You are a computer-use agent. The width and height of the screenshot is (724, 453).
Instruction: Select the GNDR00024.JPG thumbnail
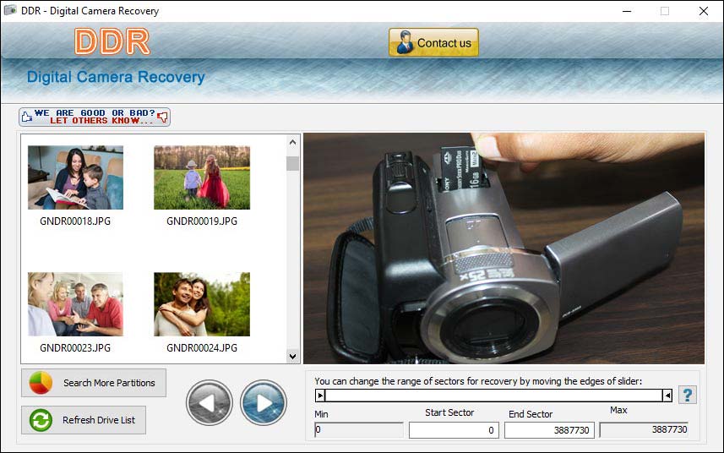pos(202,304)
